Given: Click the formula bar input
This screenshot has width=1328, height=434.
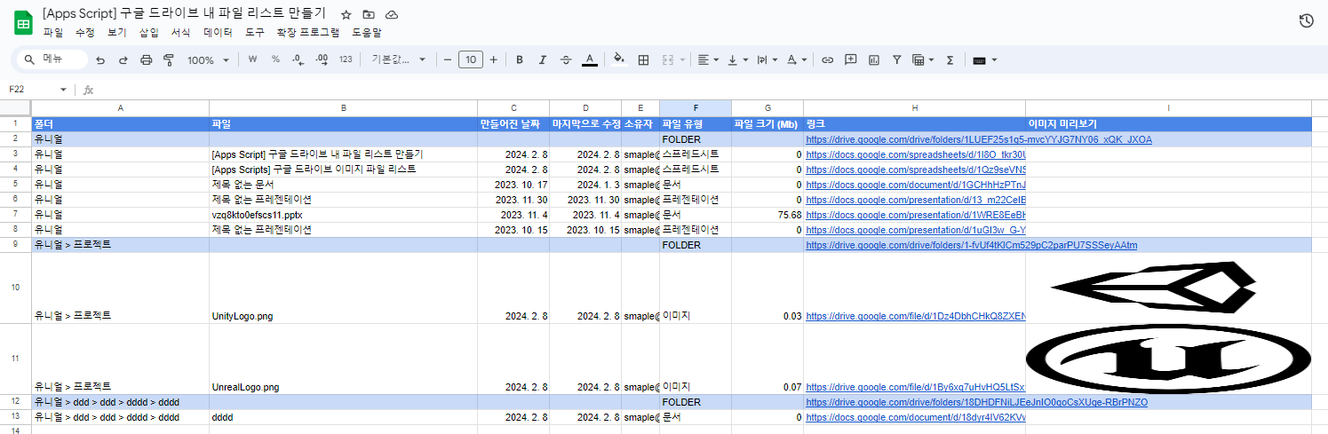Looking at the screenshot, I should click(711, 90).
